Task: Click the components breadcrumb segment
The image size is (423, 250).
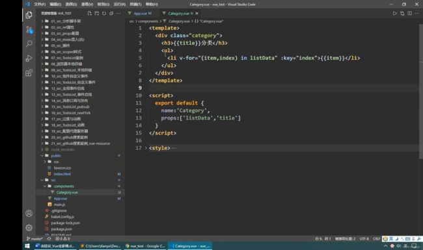Action: pos(148,21)
